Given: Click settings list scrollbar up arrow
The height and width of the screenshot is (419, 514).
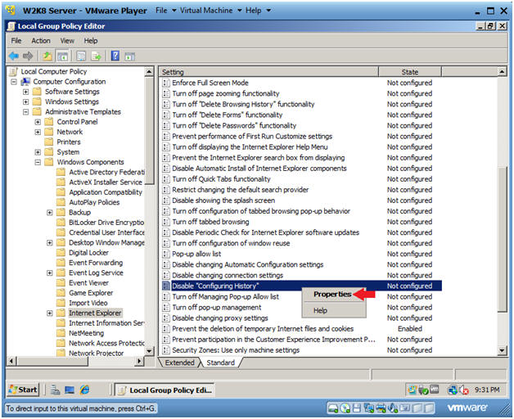Looking at the screenshot, I should click(x=502, y=71).
